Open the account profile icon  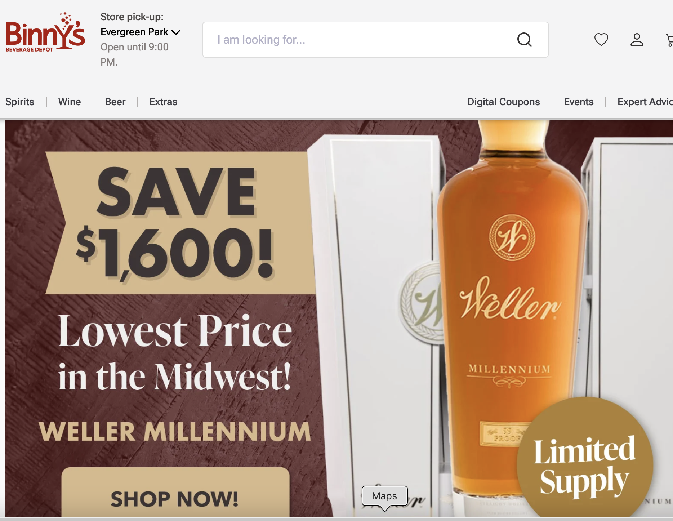coord(637,40)
